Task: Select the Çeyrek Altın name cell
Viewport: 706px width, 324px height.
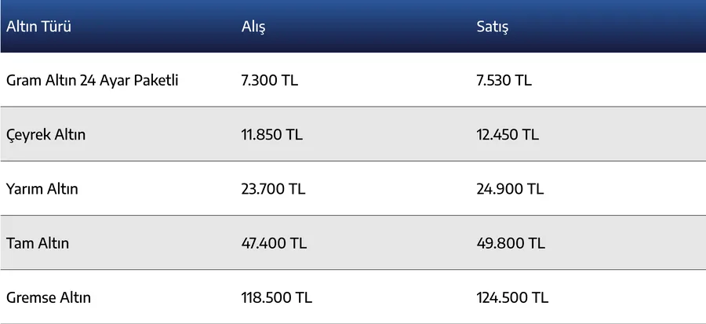Action: tap(45, 134)
